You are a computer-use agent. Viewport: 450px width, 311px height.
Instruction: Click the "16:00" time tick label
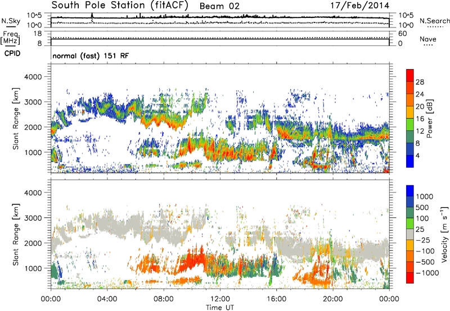pyautogui.click(x=276, y=299)
